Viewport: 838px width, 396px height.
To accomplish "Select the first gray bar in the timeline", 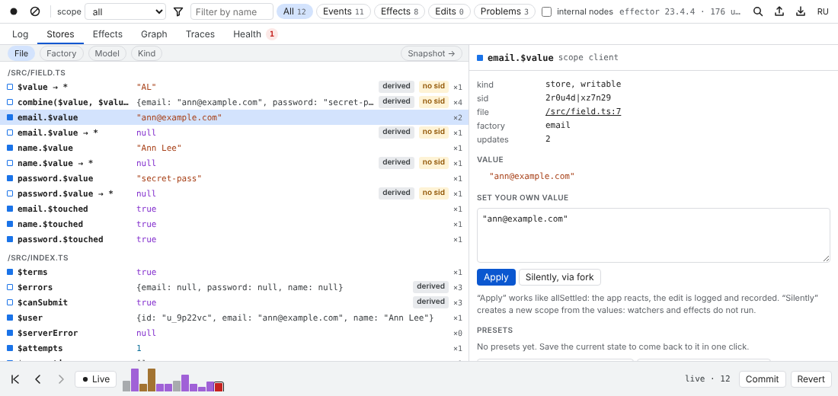I will (x=126, y=386).
